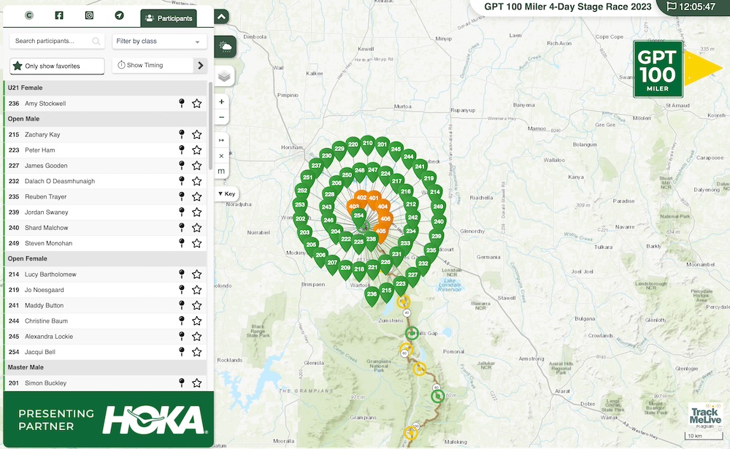Star Lucy Bartholomew as favorite

tap(196, 275)
